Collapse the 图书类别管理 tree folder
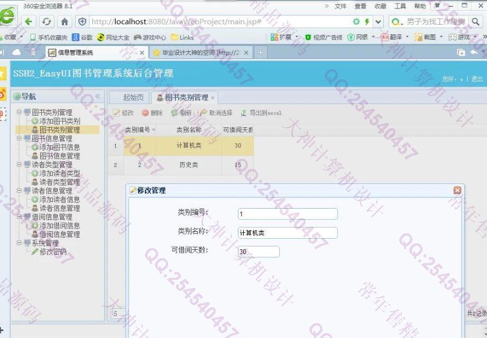 (19, 112)
